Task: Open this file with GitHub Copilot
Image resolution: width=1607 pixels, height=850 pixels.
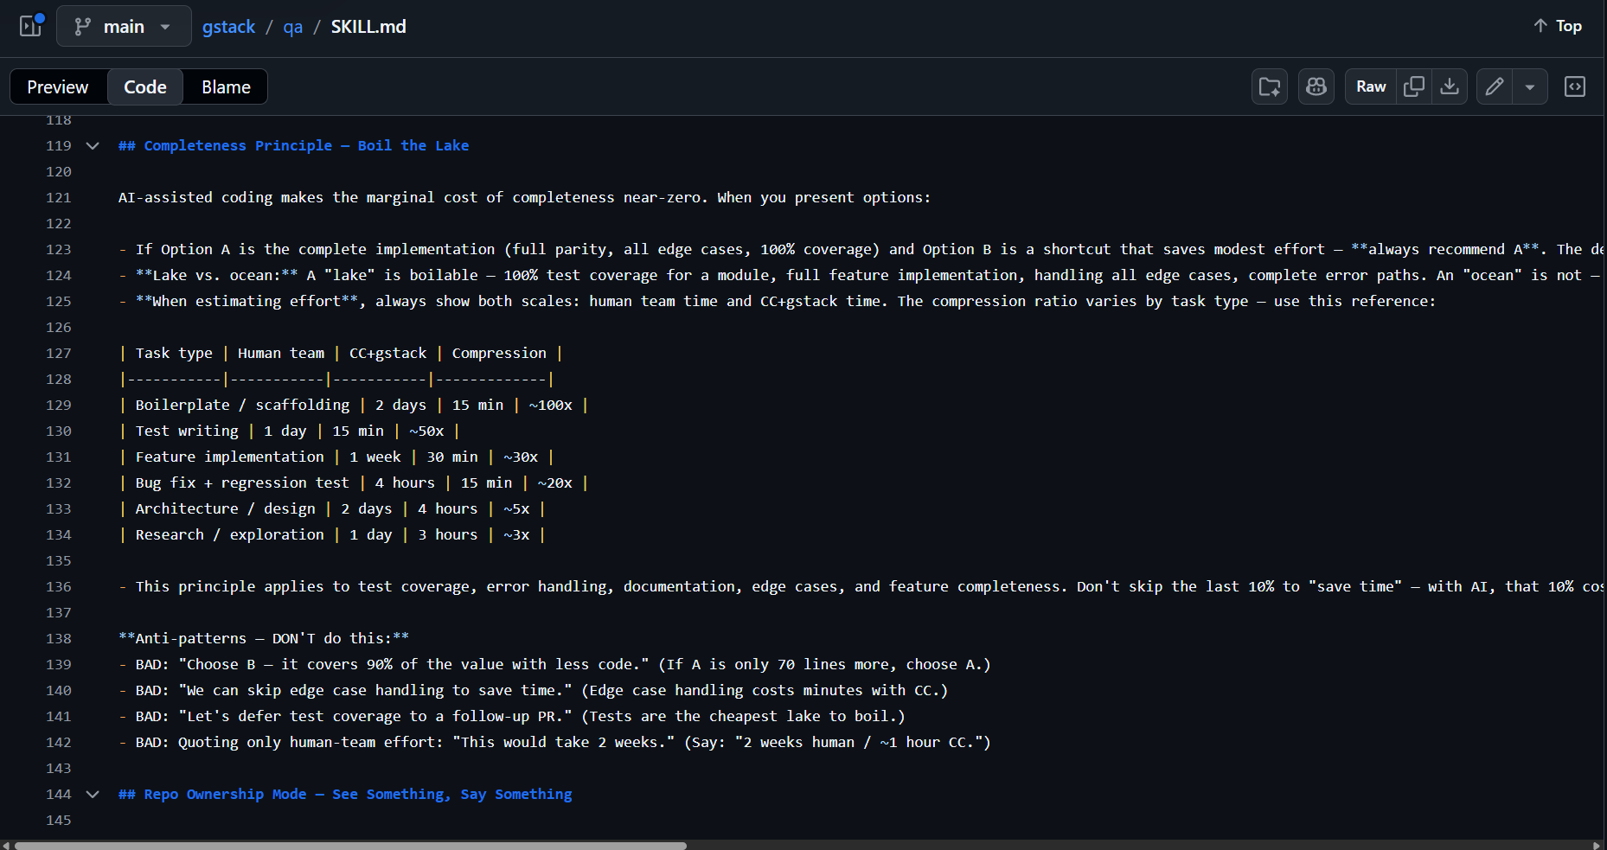Action: (x=1316, y=86)
